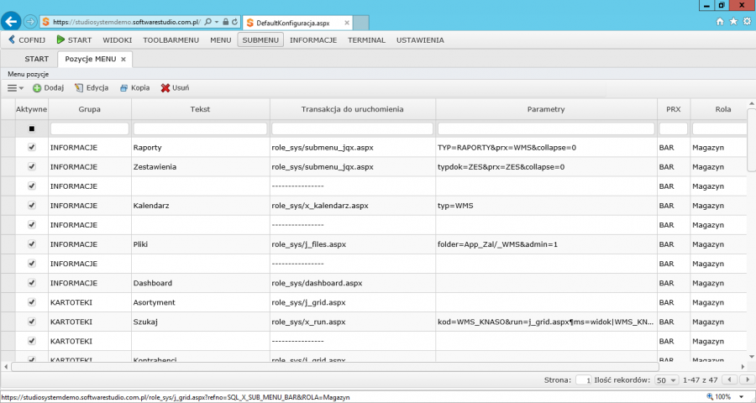Close the DefaultKonfiguracja.aspx browser tab
The height and width of the screenshot is (403, 756).
(x=347, y=23)
